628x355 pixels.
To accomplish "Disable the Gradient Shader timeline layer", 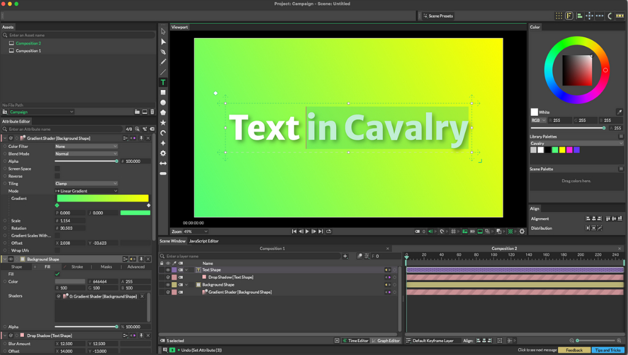I will pyautogui.click(x=168, y=292).
